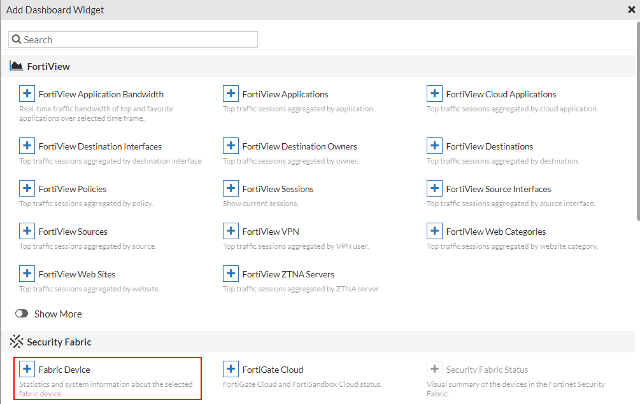Screen dimensions: 640x404
Task: Add the FortiView Application Bandwidth widget
Action: (27, 94)
